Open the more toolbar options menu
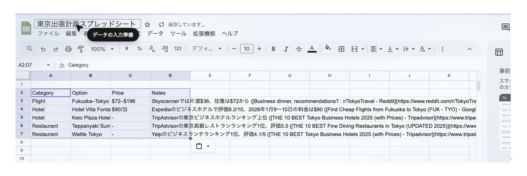The image size is (527, 176). coord(442,49)
